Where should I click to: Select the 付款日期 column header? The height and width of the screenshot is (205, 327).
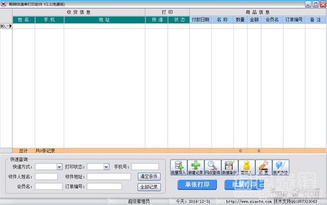point(200,20)
